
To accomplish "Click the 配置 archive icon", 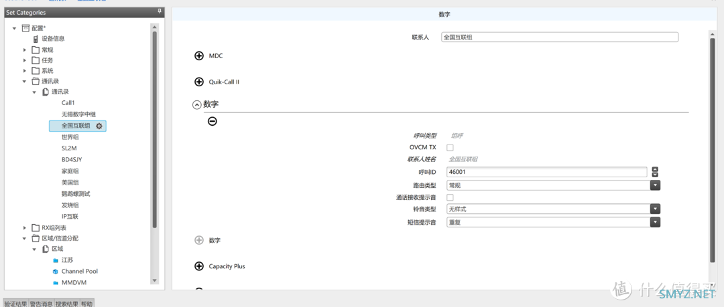I will coord(26,28).
